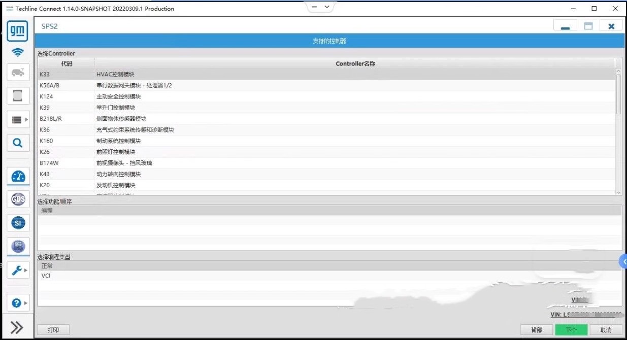Open the wrench tools icon
The width and height of the screenshot is (627, 340).
[16, 270]
